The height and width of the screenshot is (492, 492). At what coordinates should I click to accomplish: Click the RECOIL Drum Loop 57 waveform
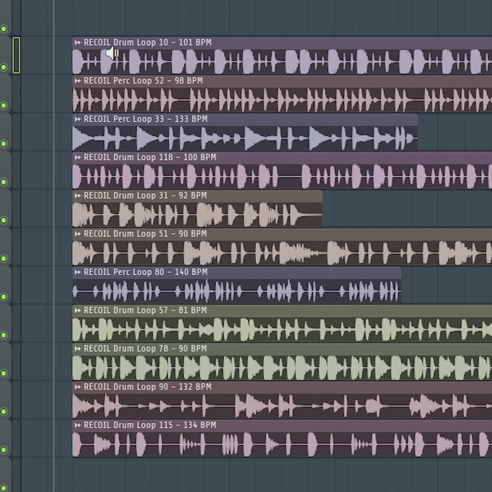pyautogui.click(x=282, y=329)
